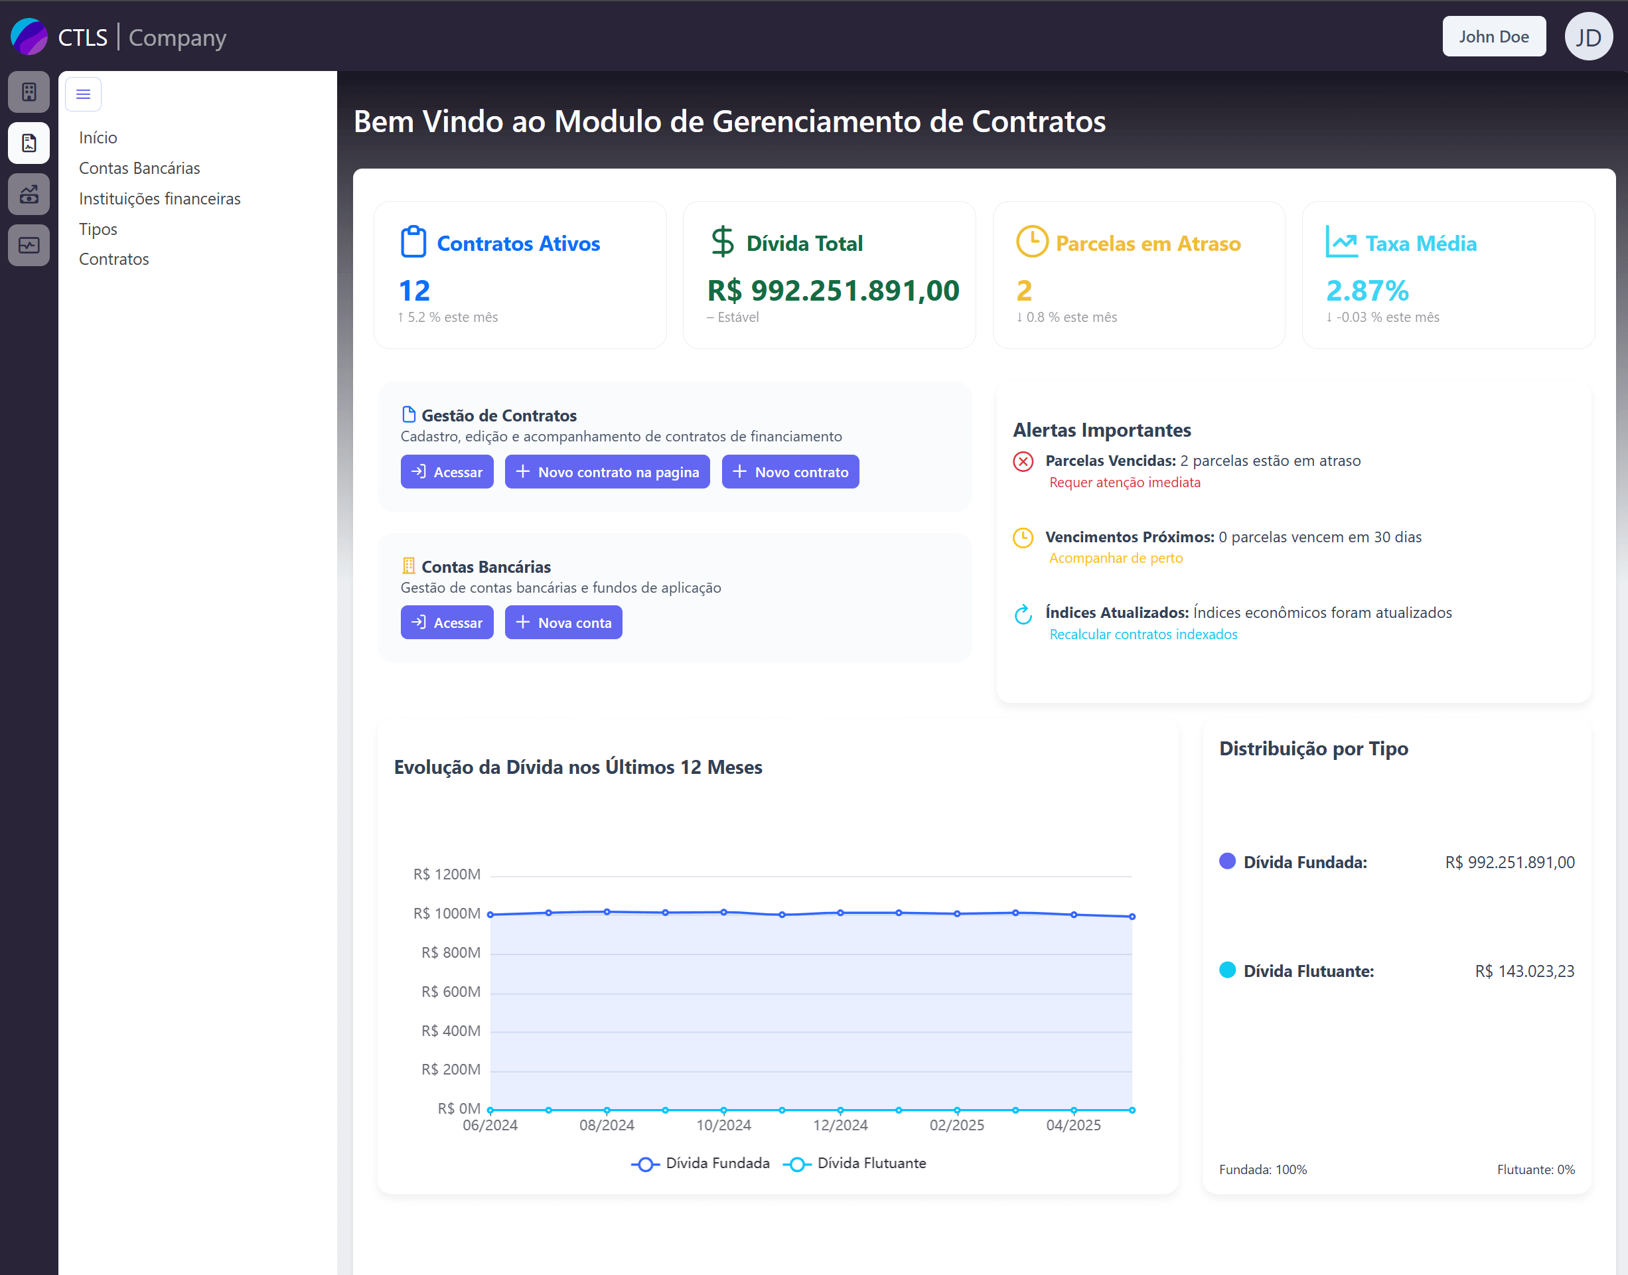Click the clock icon on Parcelas em Atraso
Image resolution: width=1628 pixels, height=1275 pixels.
tap(1031, 242)
